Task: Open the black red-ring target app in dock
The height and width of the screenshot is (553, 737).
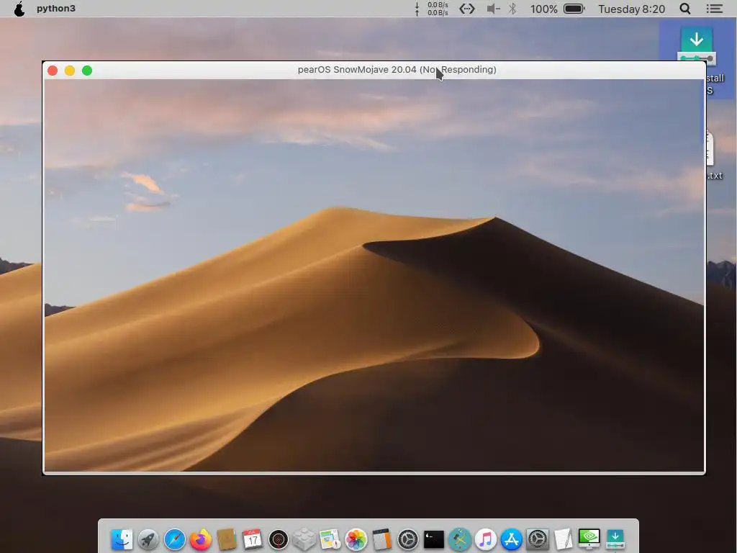Action: [x=279, y=539]
